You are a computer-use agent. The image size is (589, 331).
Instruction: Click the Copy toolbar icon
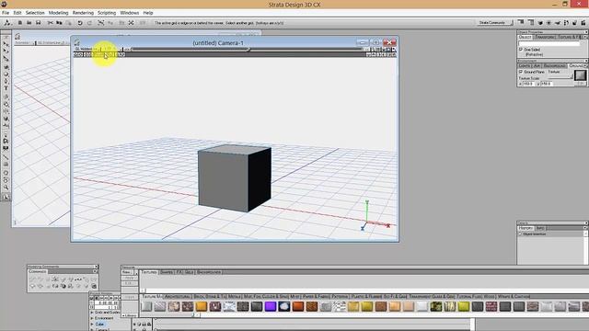click(x=59, y=23)
